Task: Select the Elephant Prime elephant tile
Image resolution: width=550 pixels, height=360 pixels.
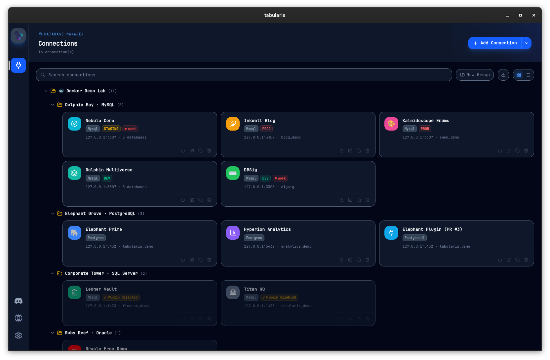Action: click(x=74, y=233)
